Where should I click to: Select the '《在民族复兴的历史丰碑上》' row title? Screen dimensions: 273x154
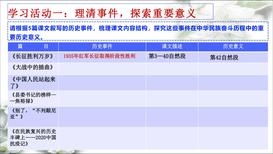33,137
